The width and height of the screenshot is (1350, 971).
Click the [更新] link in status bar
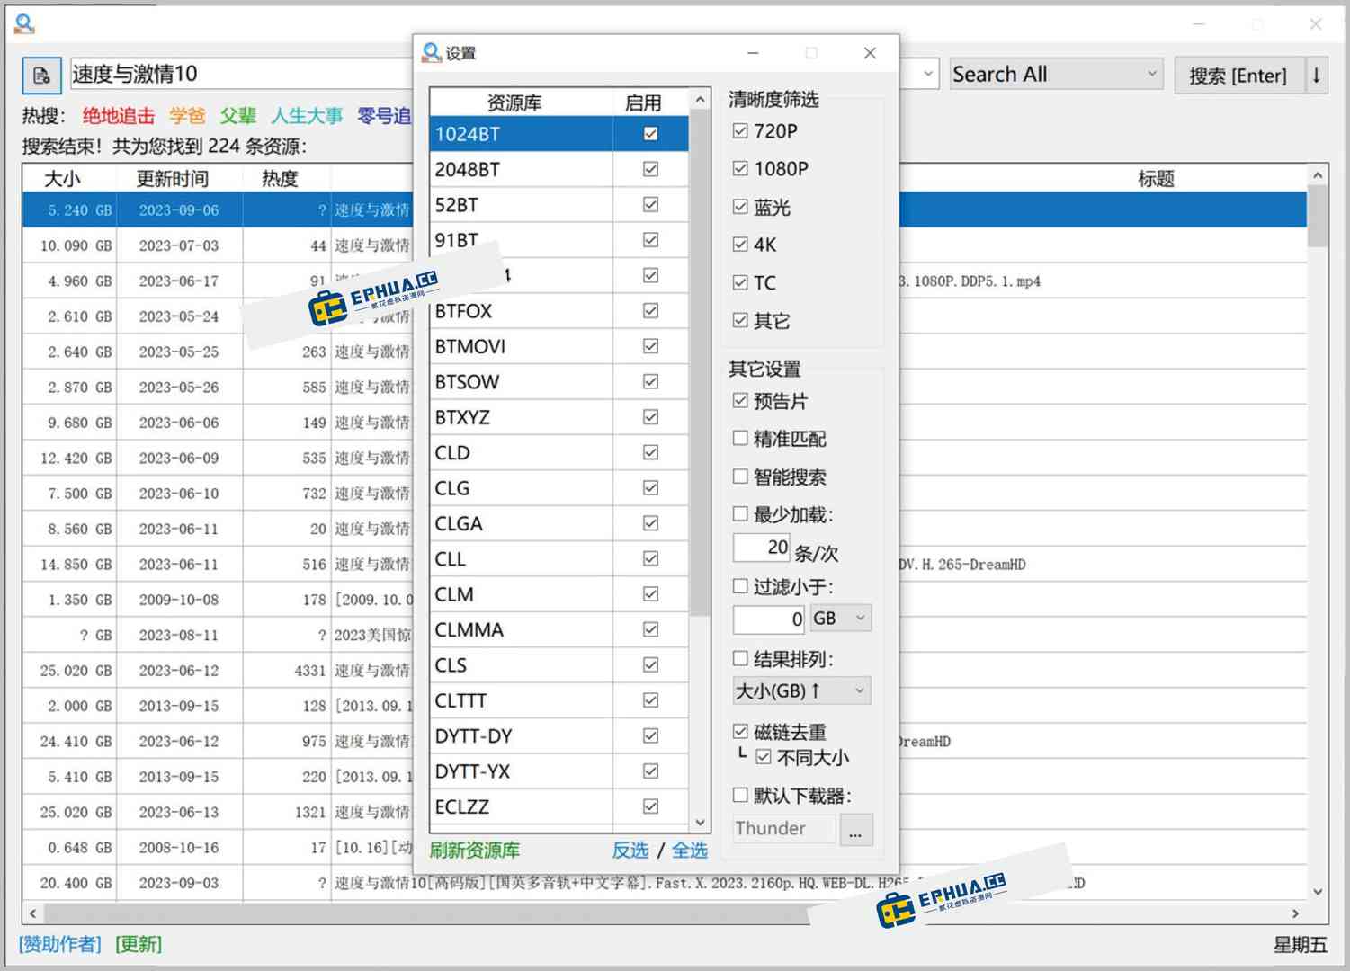tap(137, 943)
